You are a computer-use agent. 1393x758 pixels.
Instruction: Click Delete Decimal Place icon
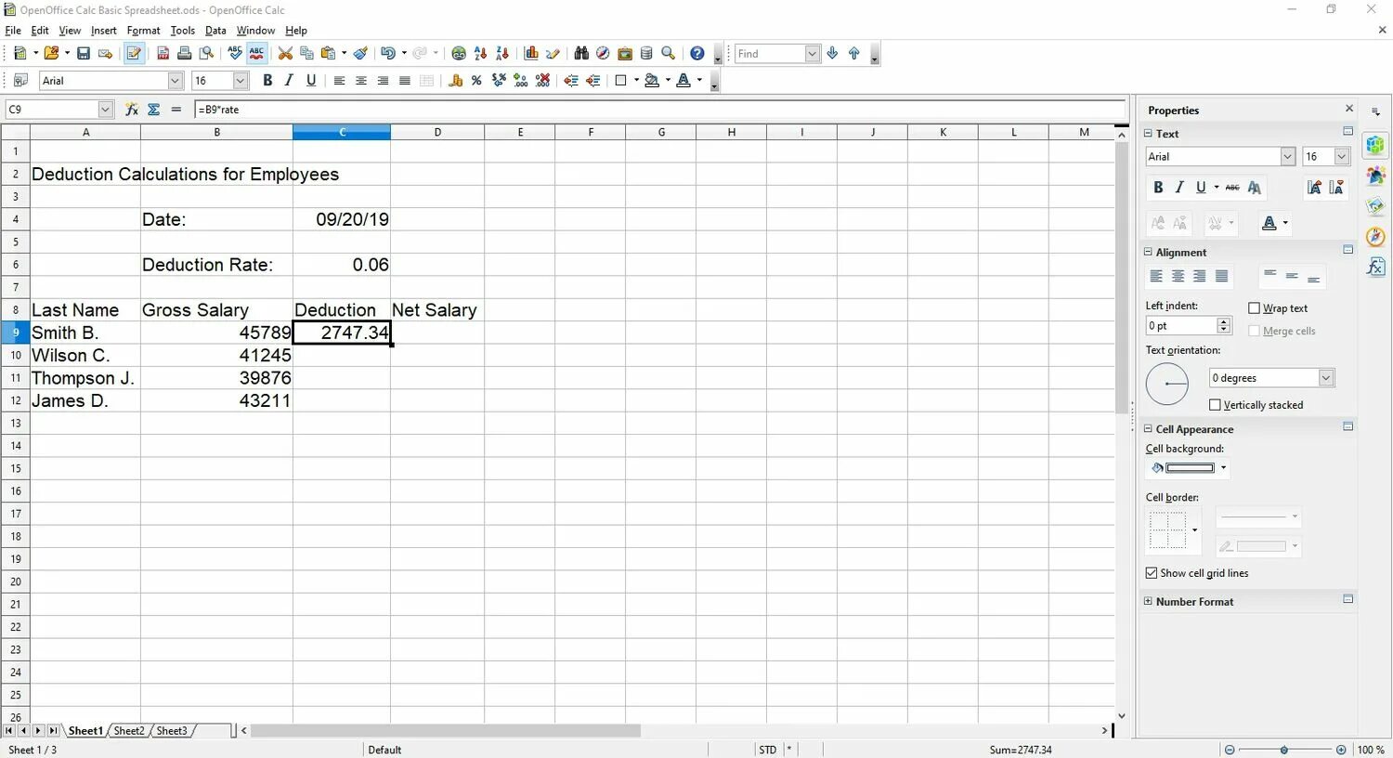(543, 81)
